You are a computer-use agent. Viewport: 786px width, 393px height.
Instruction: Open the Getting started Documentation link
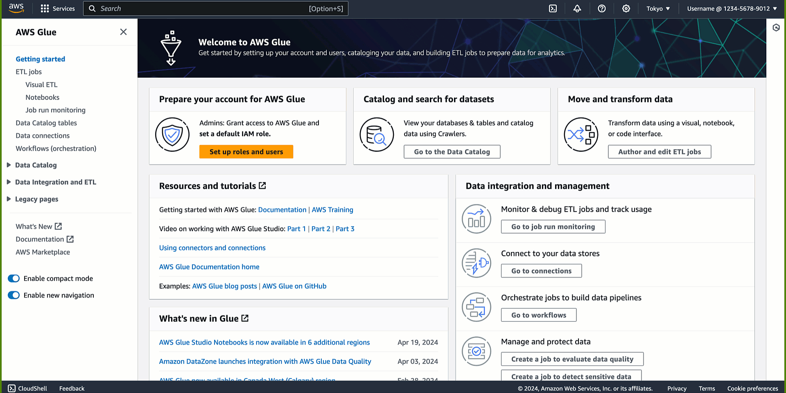(282, 210)
